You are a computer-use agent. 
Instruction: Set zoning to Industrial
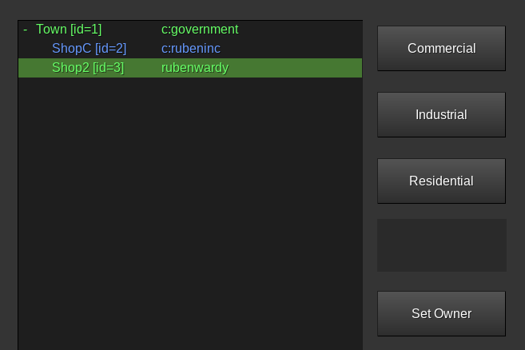[x=441, y=114]
